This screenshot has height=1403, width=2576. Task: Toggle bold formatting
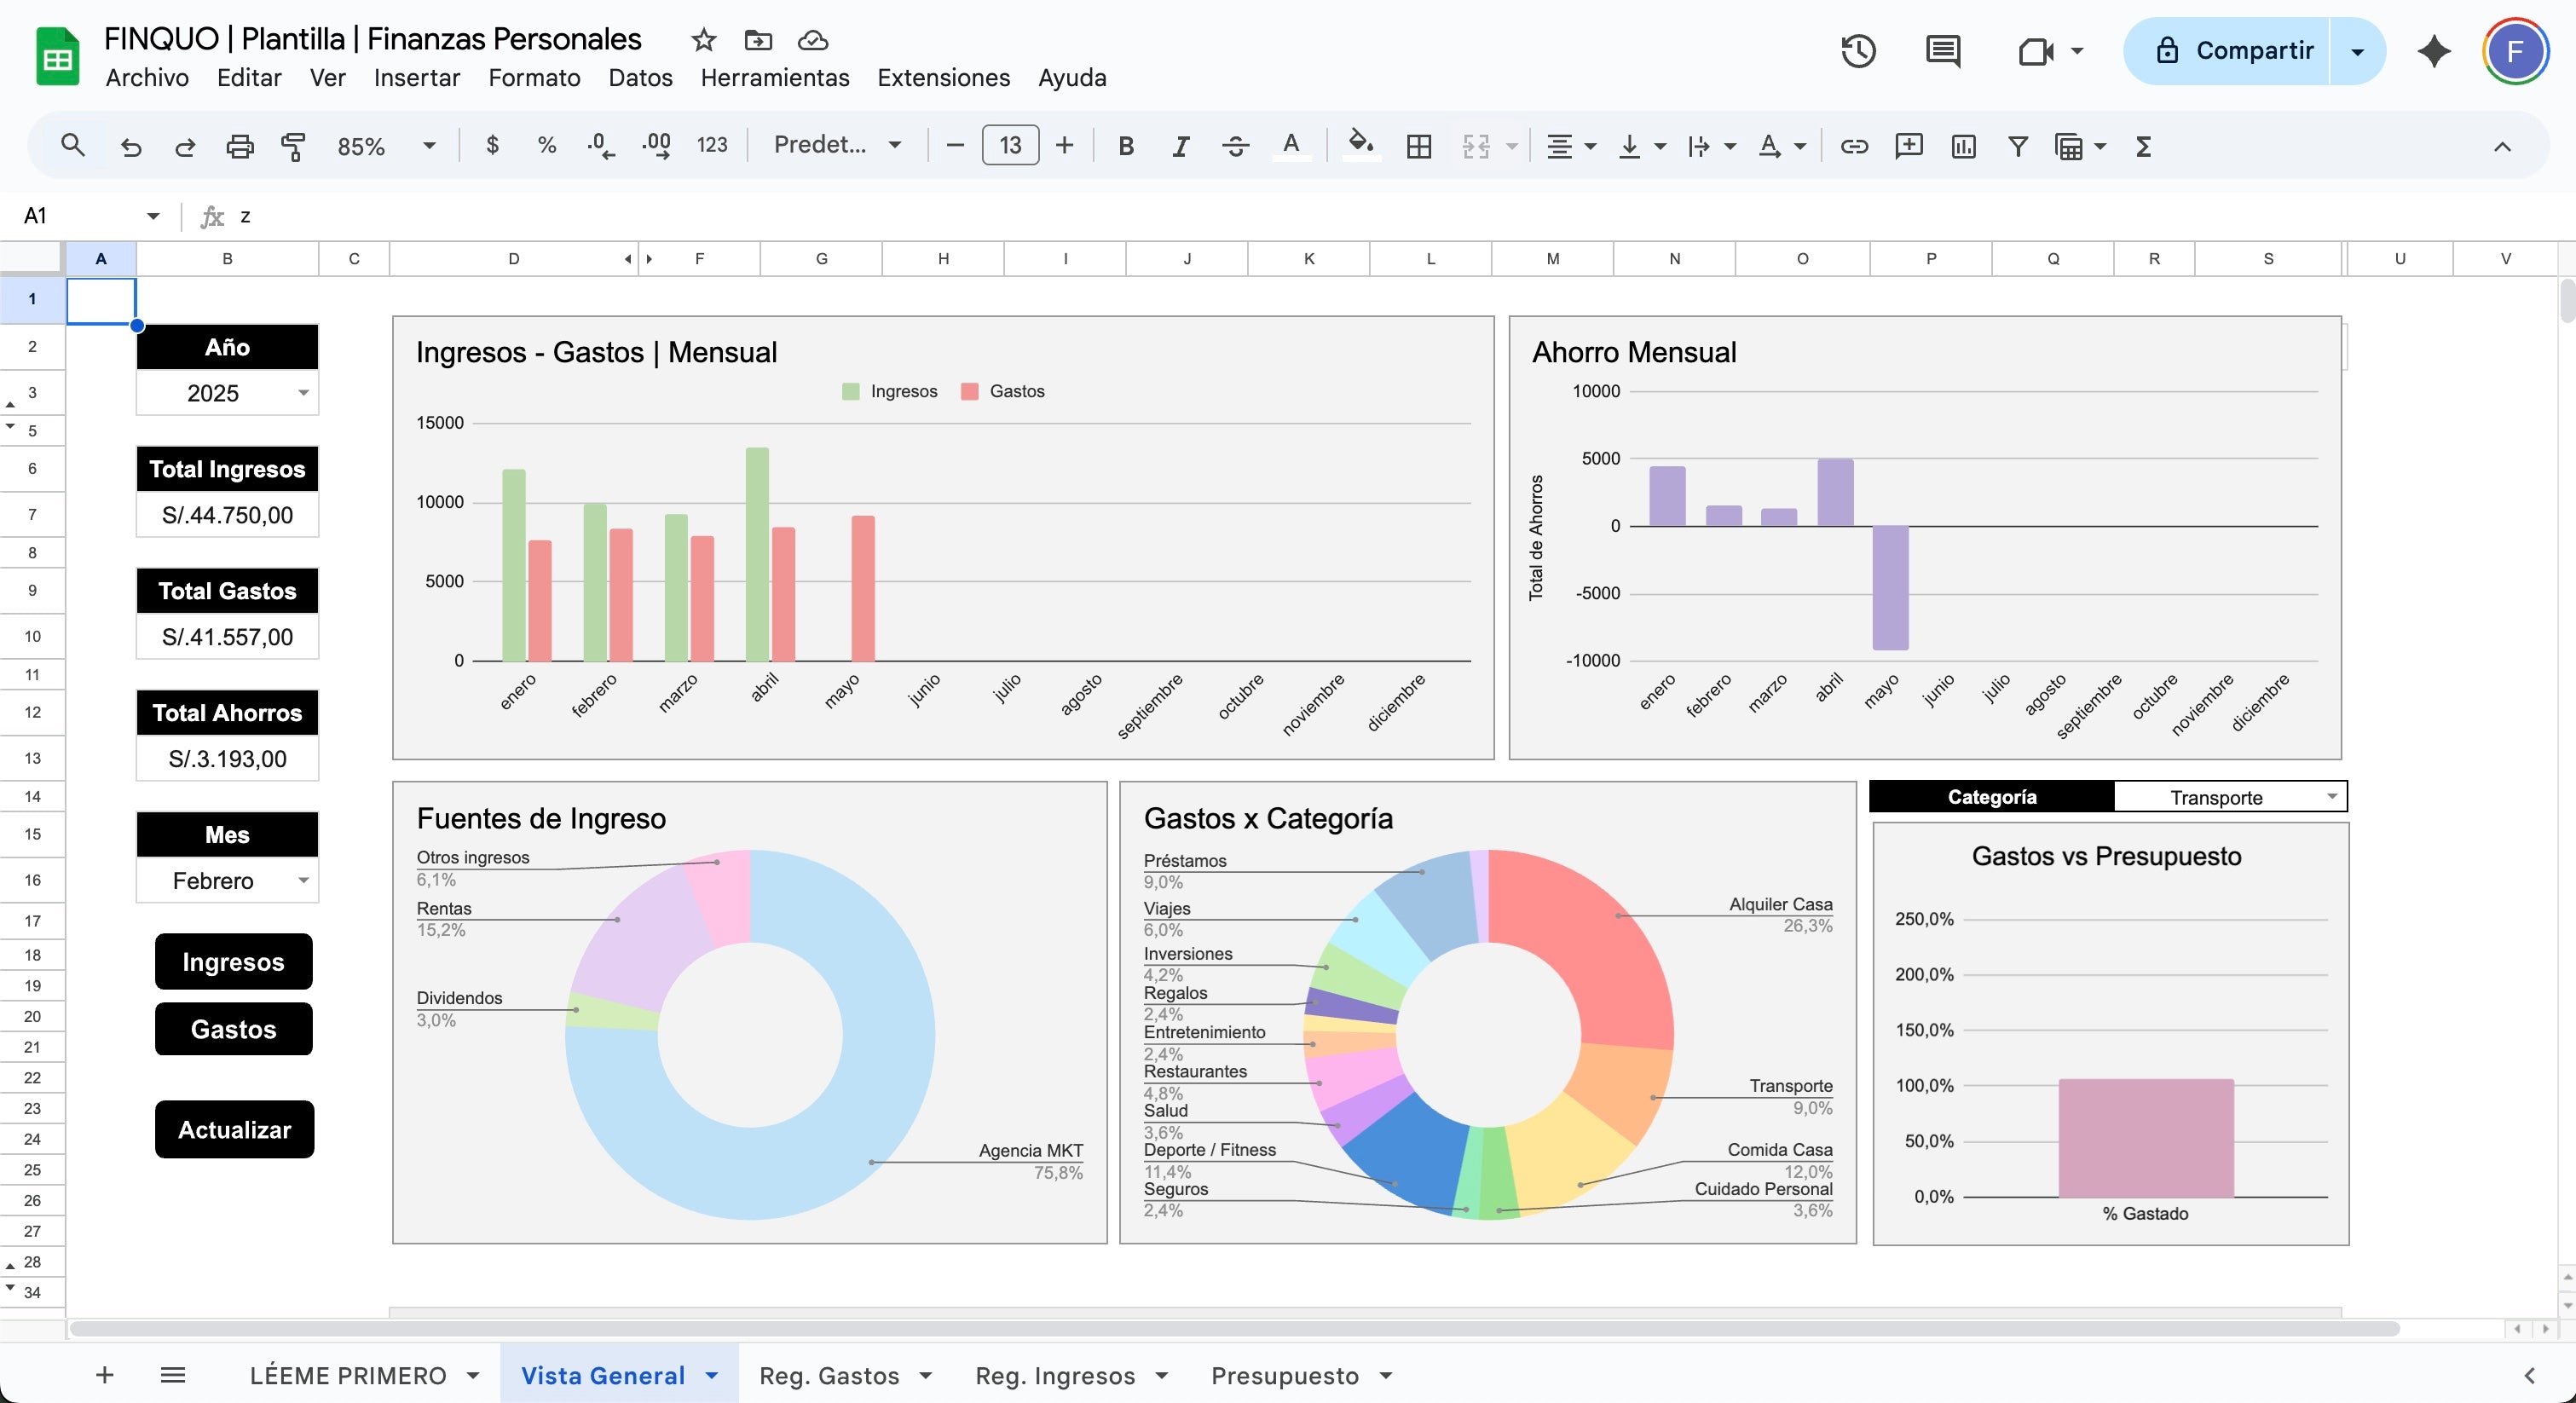tap(1126, 146)
